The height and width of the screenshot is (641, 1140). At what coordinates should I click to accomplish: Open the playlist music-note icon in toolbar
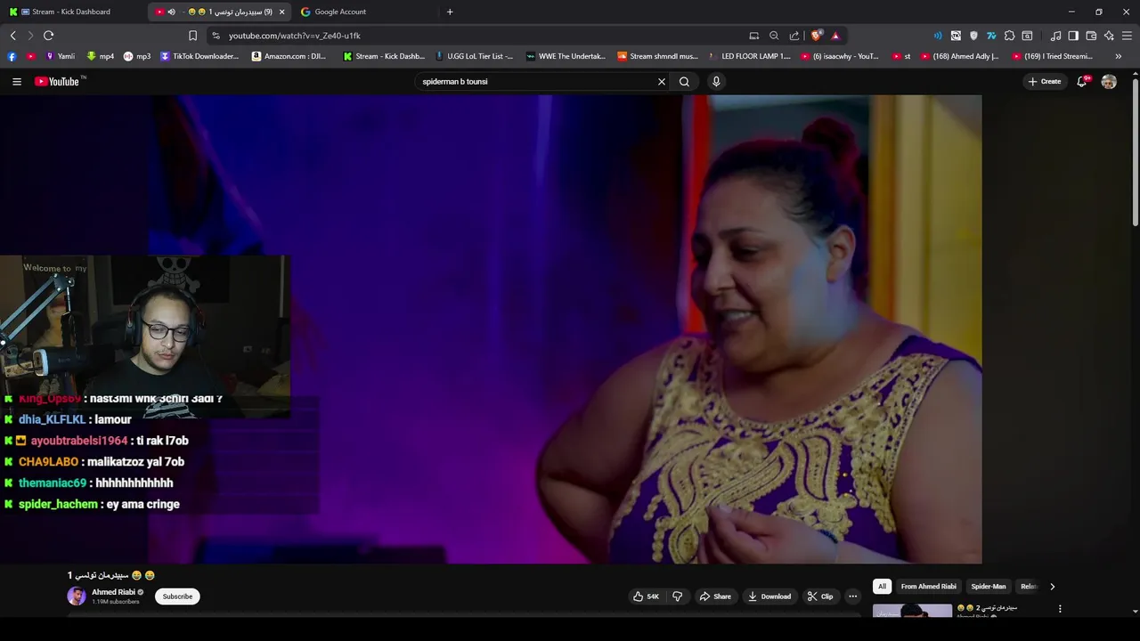click(1055, 36)
